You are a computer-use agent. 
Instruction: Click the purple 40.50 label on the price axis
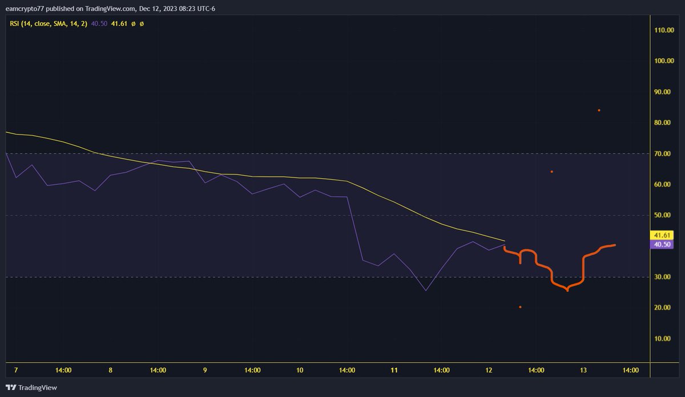point(662,244)
